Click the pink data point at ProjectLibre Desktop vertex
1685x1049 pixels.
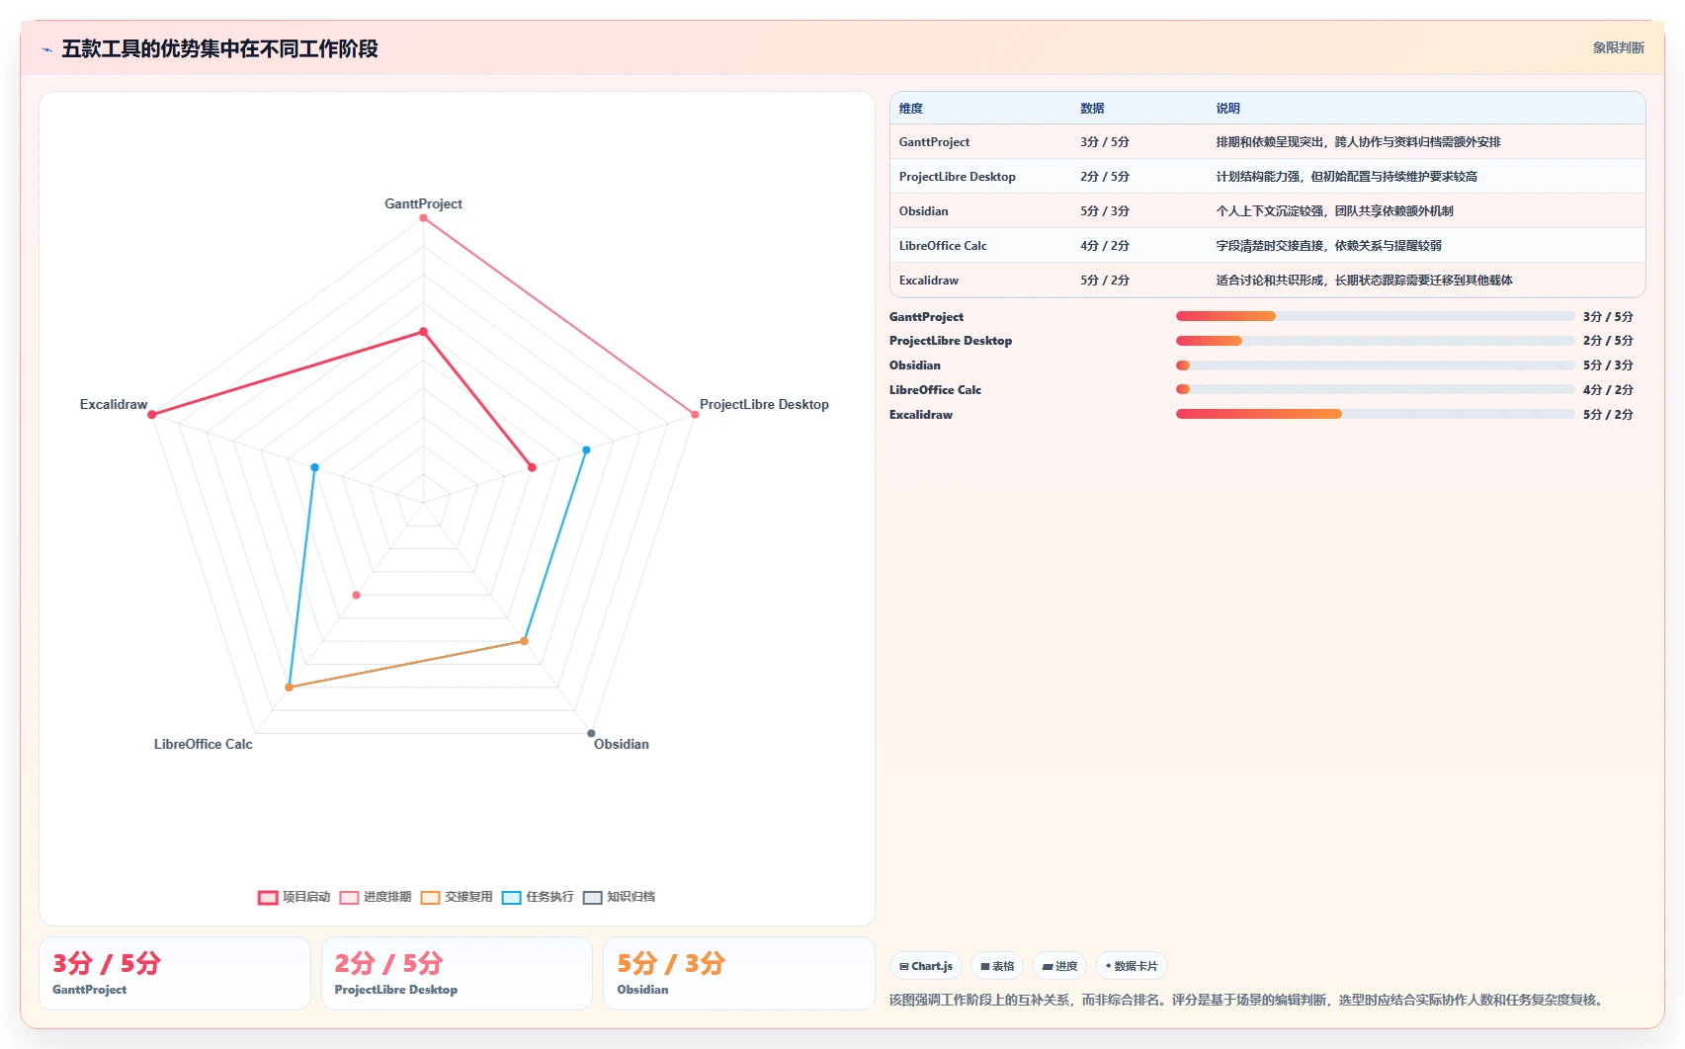695,415
